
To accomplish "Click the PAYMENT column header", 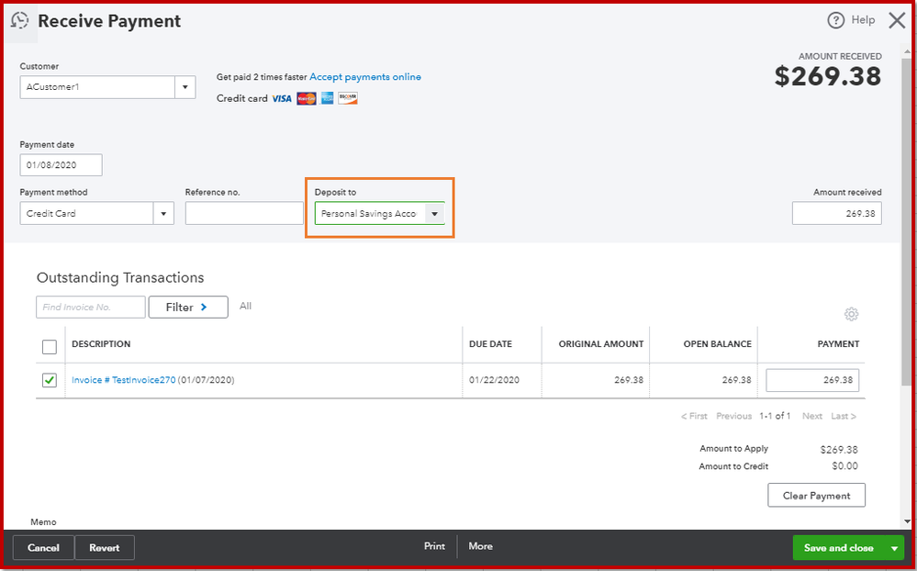I will click(x=838, y=344).
